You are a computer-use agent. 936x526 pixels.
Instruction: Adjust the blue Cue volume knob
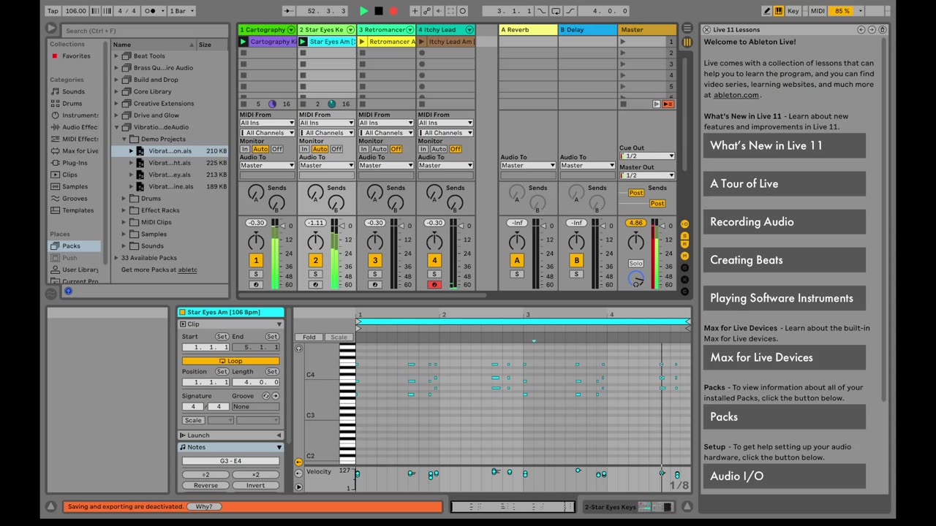click(636, 278)
